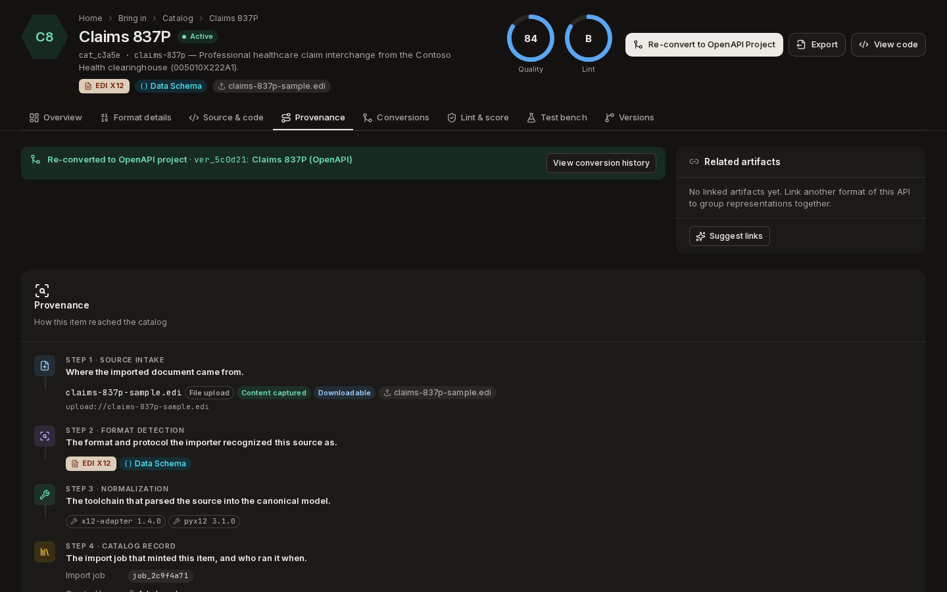Switch to the Versions tab
947x592 pixels.
click(629, 118)
